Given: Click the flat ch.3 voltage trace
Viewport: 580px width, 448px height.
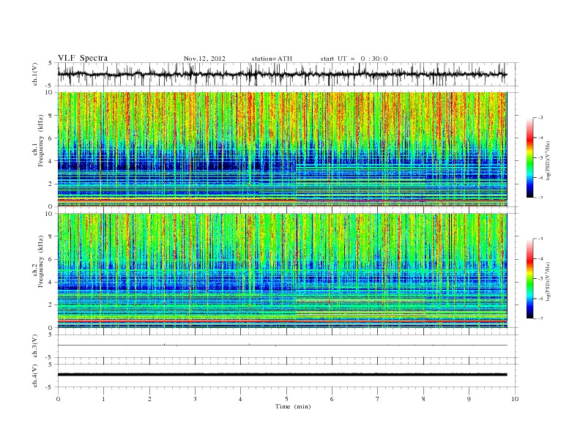Looking at the screenshot, I should (282, 346).
